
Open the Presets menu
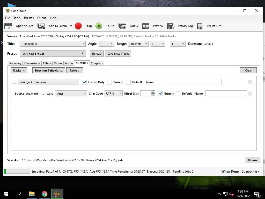[29, 18]
